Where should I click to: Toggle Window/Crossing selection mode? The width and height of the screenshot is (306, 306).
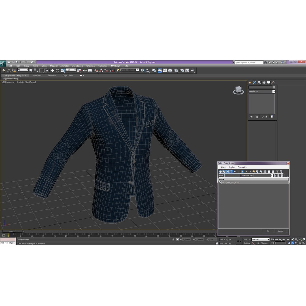(x=46, y=71)
